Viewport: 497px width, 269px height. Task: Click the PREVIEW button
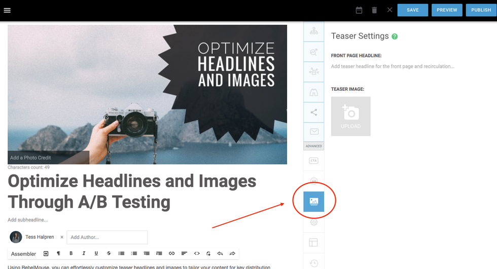point(447,10)
